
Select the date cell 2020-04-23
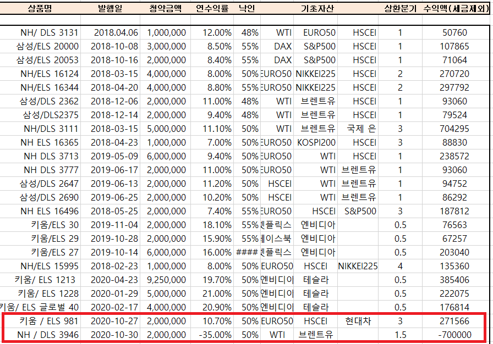[x=111, y=280]
